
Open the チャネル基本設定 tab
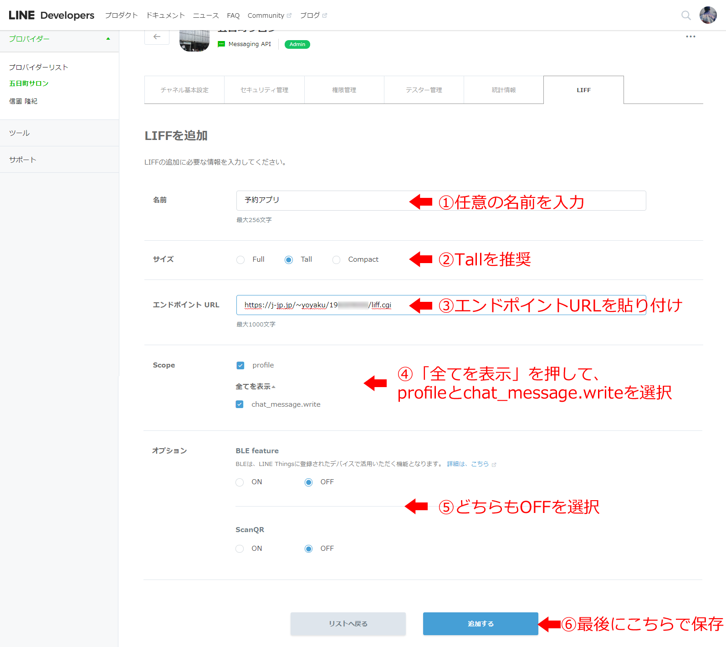click(x=184, y=90)
